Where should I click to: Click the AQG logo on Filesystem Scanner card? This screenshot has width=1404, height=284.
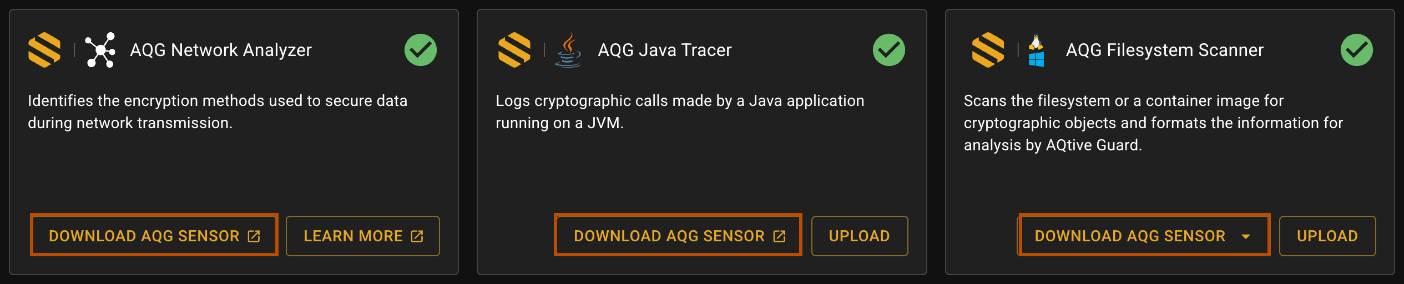pyautogui.click(x=988, y=50)
